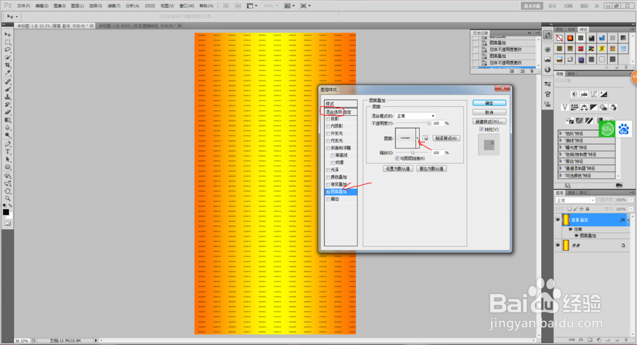Enable 外发光 outer glow checkbox
This screenshot has width=637, height=345.
pyautogui.click(x=328, y=134)
